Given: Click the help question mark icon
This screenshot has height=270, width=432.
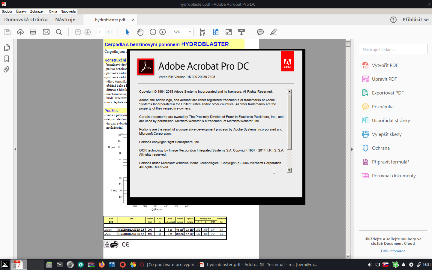Looking at the screenshot, I should [x=393, y=20].
